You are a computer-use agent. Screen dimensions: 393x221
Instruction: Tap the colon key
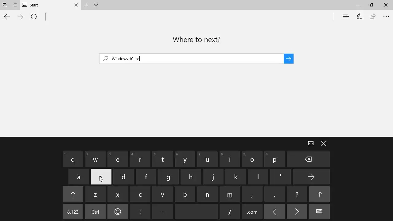140,212
